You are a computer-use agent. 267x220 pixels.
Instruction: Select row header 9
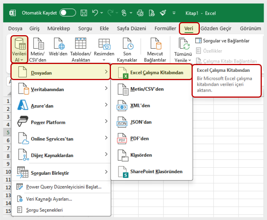tap(7, 164)
